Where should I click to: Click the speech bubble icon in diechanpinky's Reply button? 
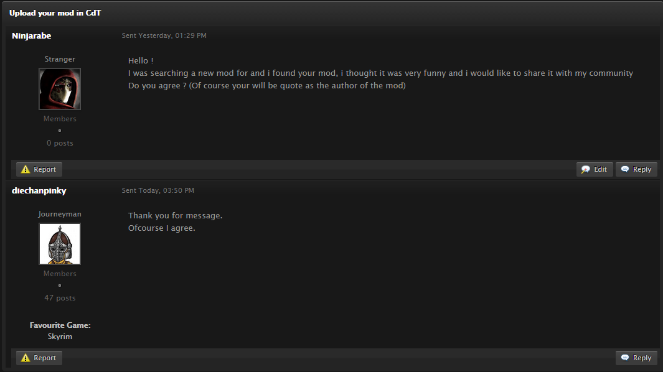(x=625, y=358)
